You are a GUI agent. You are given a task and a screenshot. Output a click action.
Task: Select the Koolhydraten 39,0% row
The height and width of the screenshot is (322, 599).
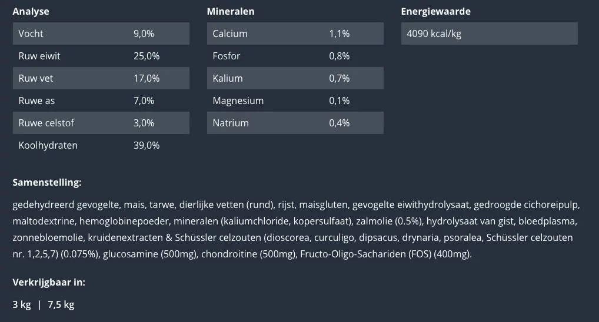[101, 145]
